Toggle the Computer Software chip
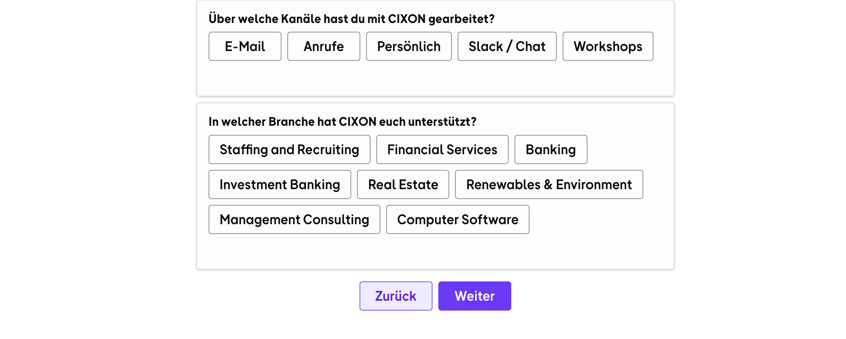The width and height of the screenshot is (846, 339). (x=458, y=219)
